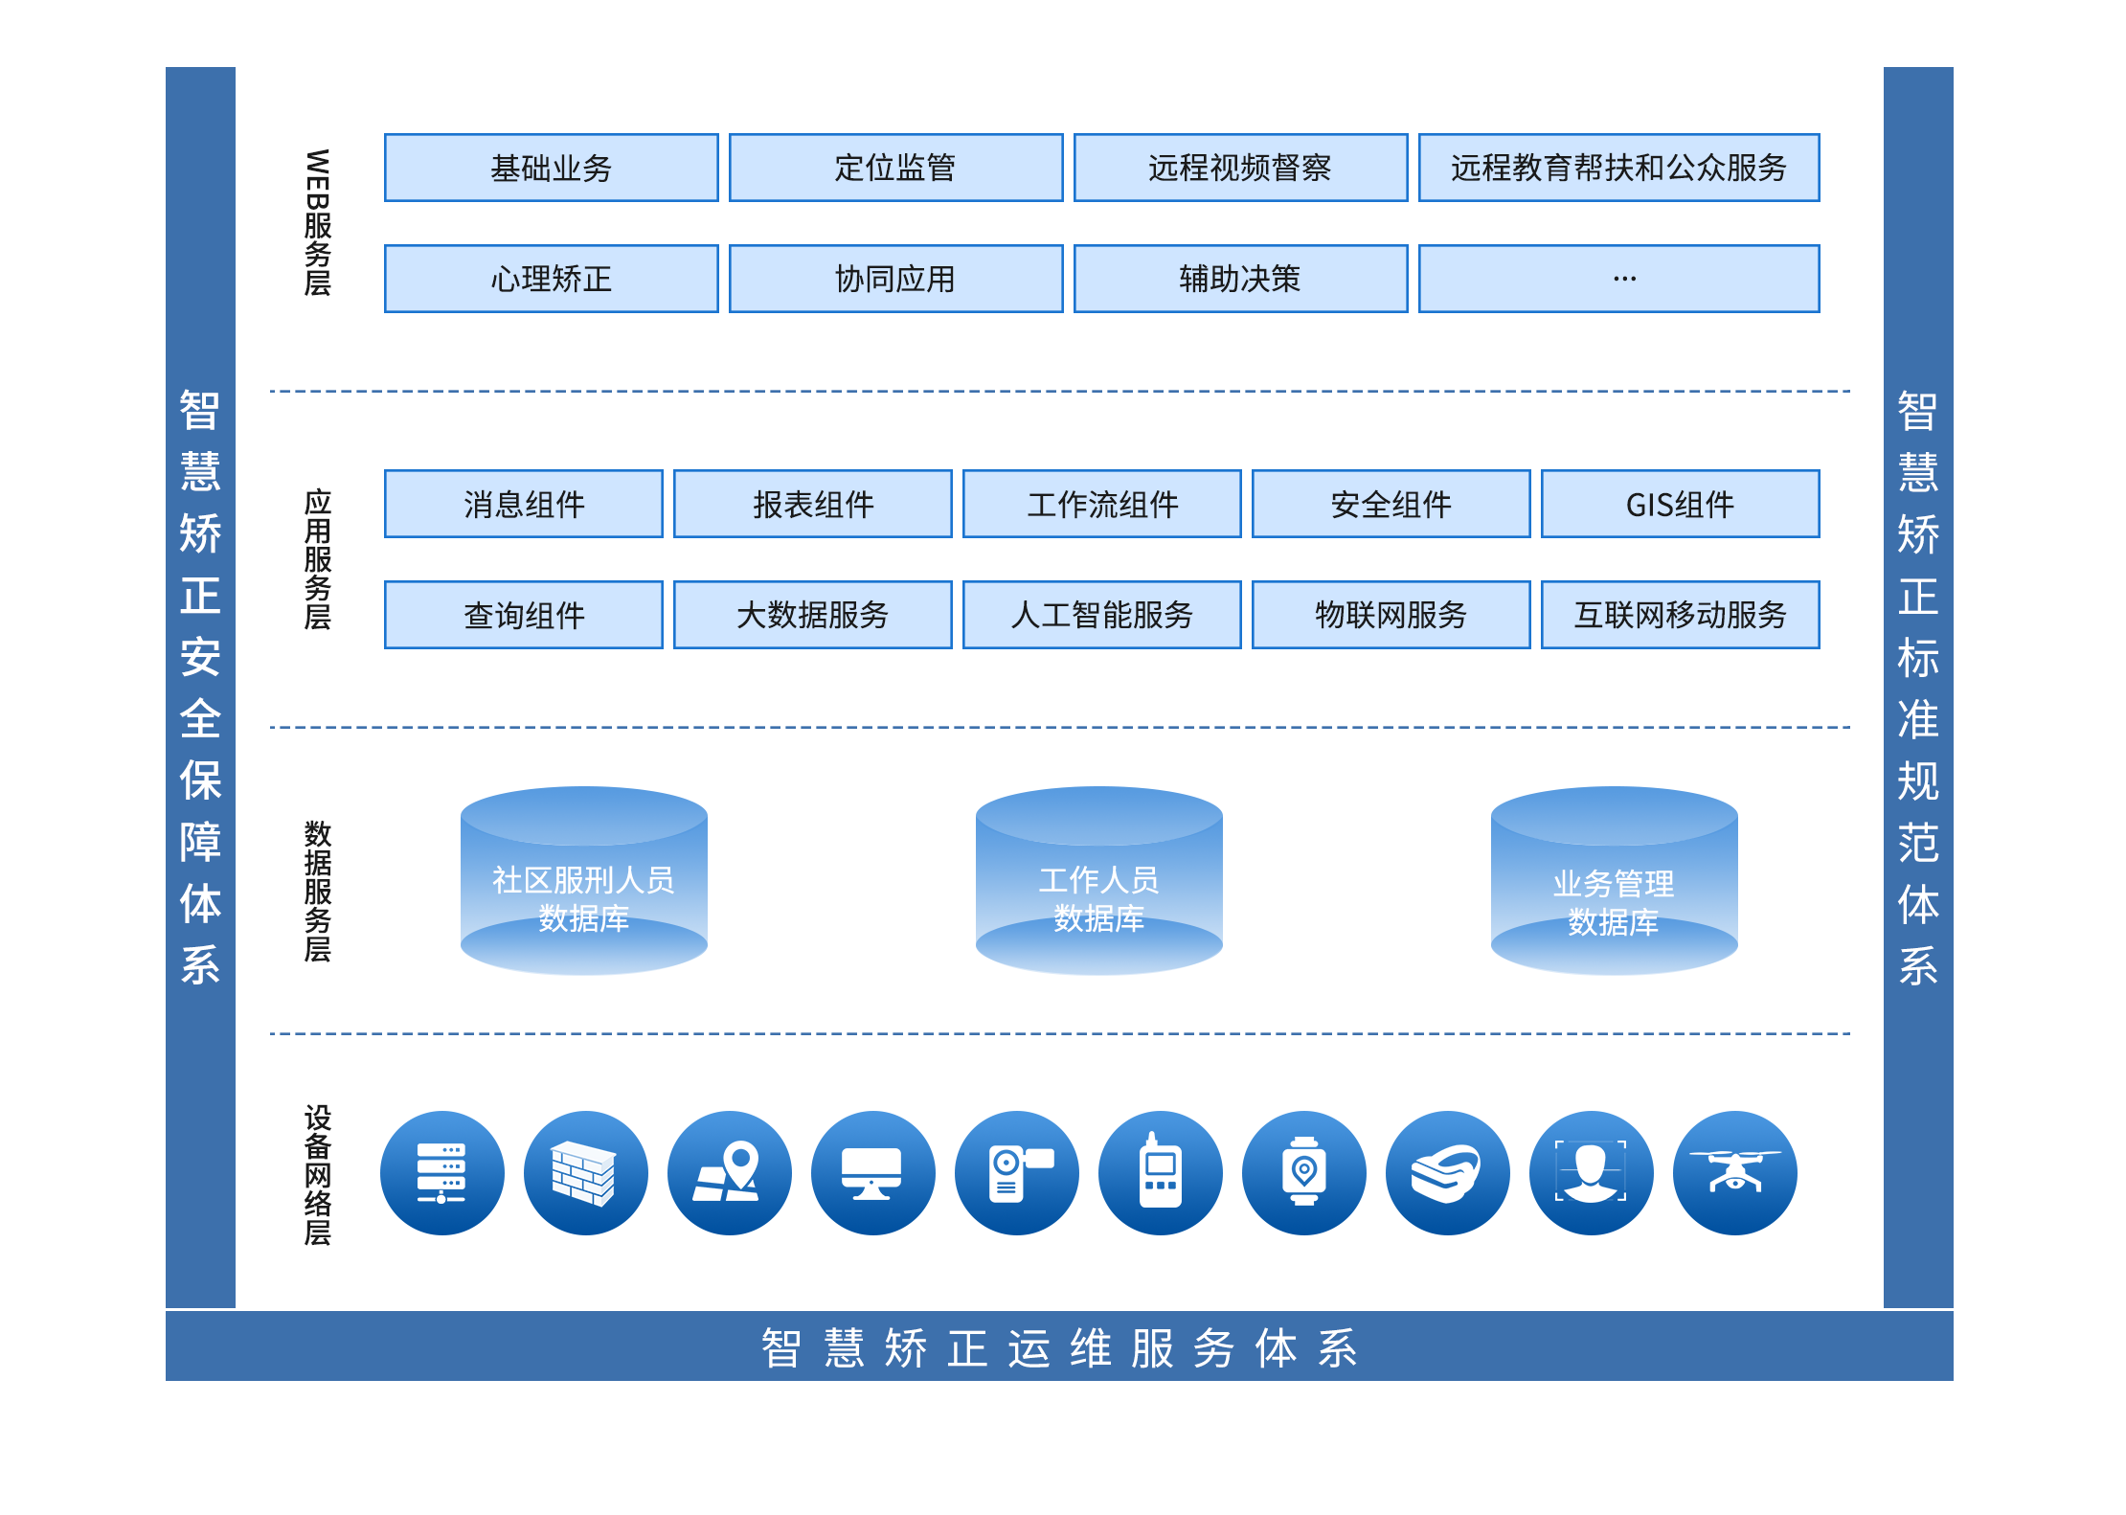Click the 基础业务 box
Image resolution: width=2126 pixels, height=1515 pixels.
coord(552,168)
